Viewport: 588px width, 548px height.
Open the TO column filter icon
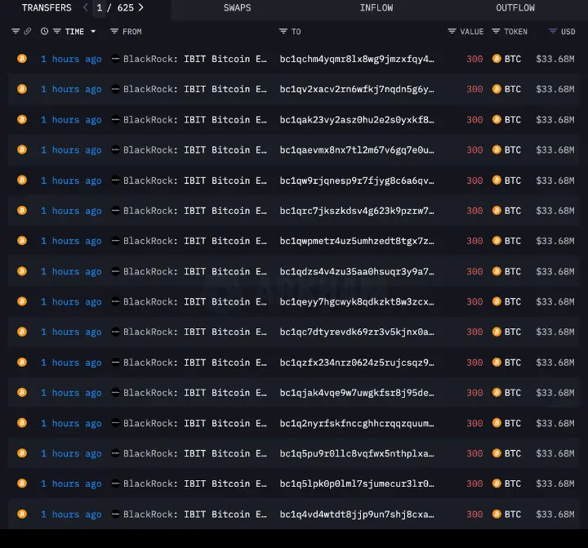(283, 31)
